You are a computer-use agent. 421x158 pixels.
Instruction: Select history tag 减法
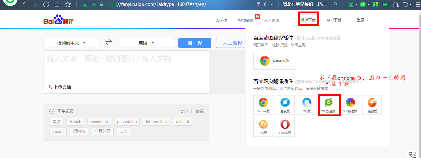point(56,122)
